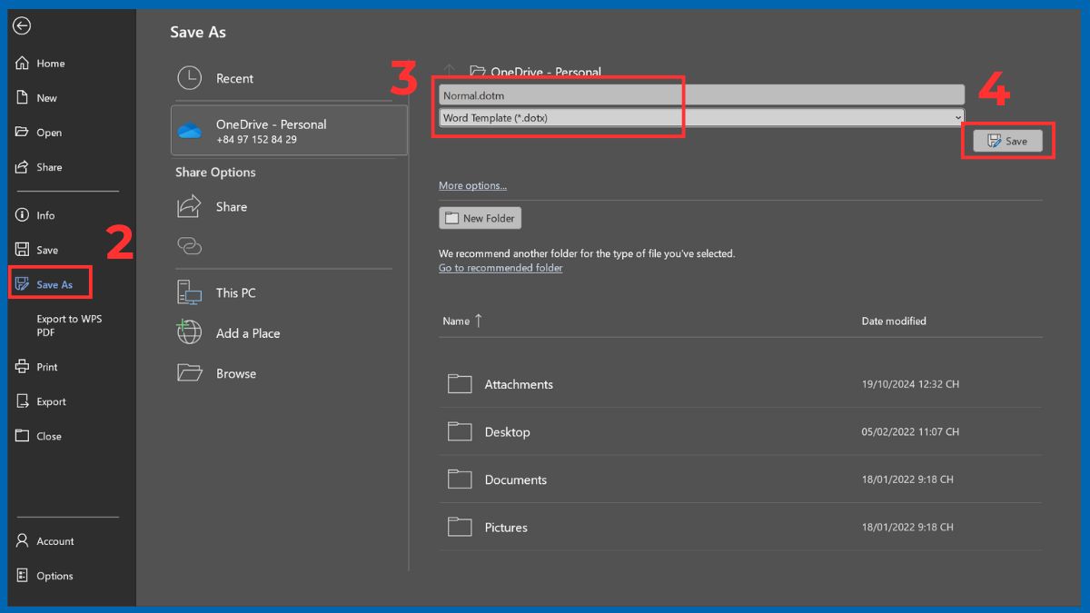Image resolution: width=1090 pixels, height=613 pixels.
Task: Click the This PC computer icon
Action: [x=189, y=292]
